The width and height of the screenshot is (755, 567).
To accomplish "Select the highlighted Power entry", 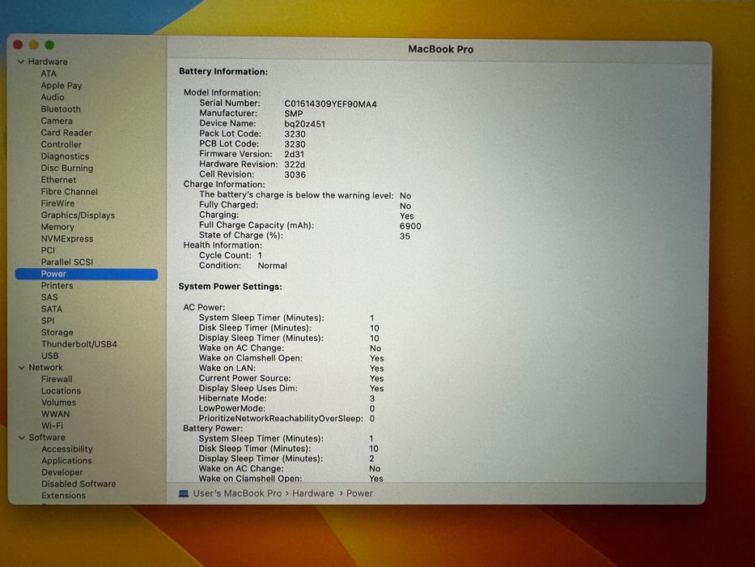I will click(x=87, y=274).
